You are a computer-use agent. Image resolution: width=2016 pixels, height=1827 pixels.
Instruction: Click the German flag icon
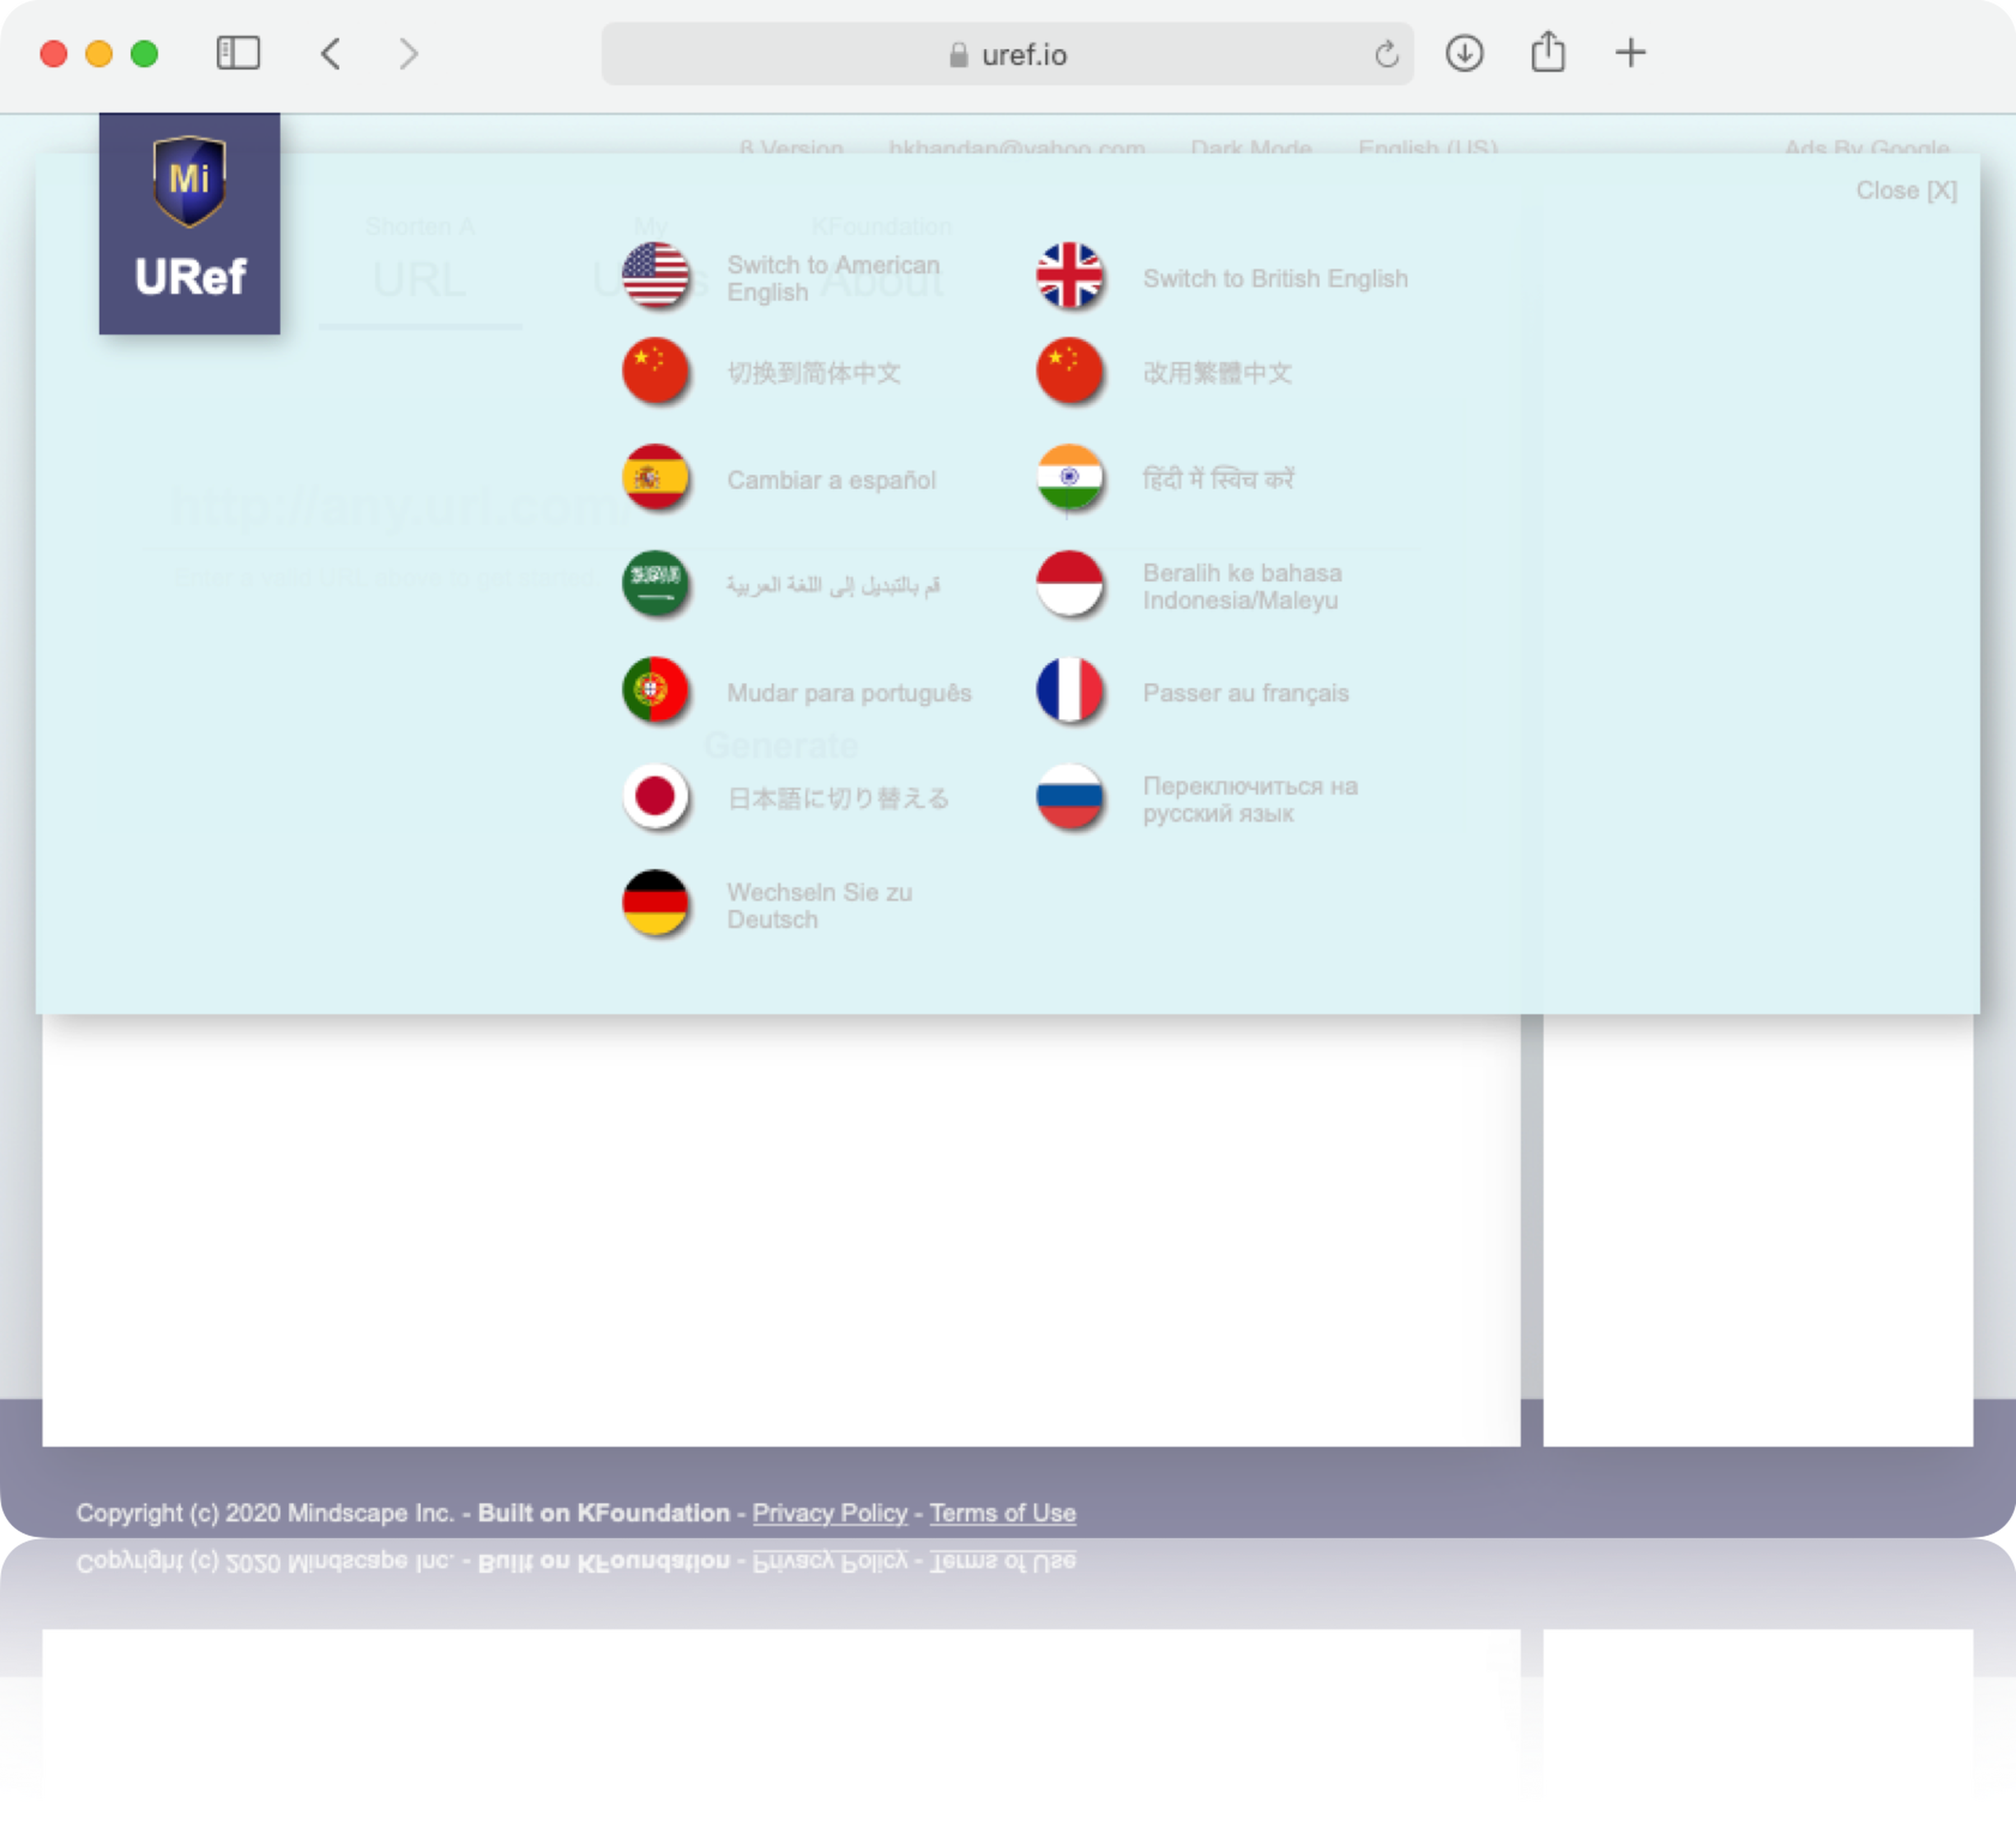click(x=655, y=903)
